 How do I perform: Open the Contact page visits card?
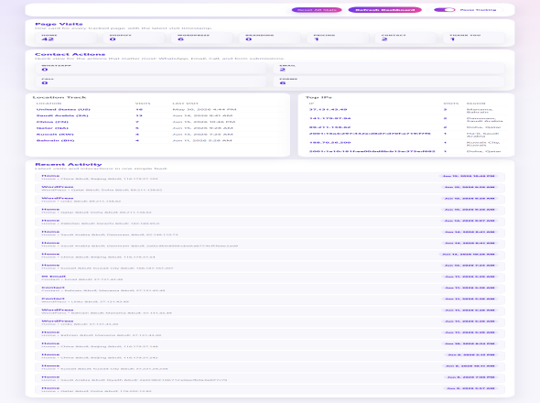coord(405,38)
